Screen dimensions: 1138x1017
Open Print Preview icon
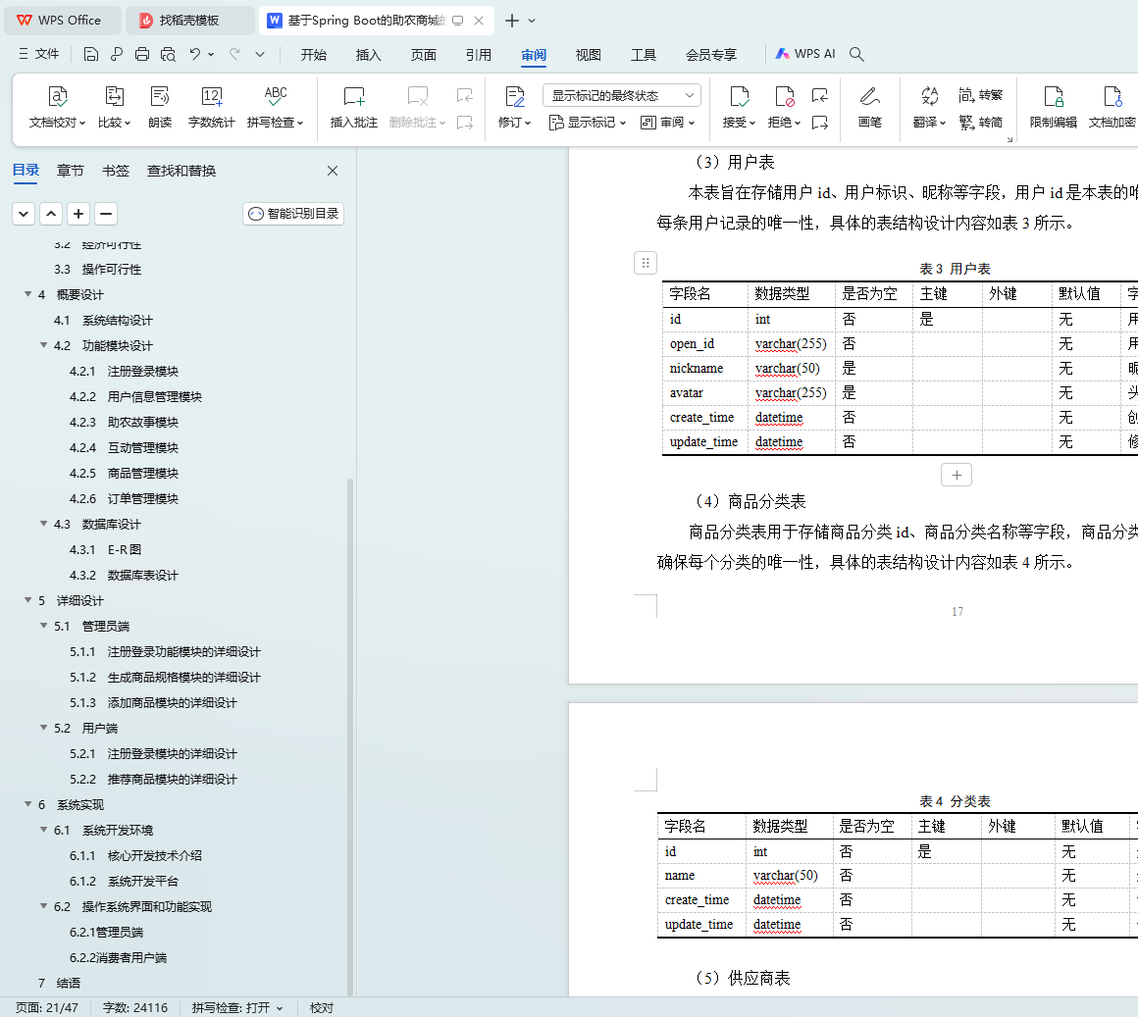[x=169, y=54]
